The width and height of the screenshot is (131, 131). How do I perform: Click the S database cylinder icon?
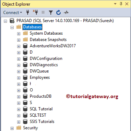pyautogui.click(x=25, y=103)
